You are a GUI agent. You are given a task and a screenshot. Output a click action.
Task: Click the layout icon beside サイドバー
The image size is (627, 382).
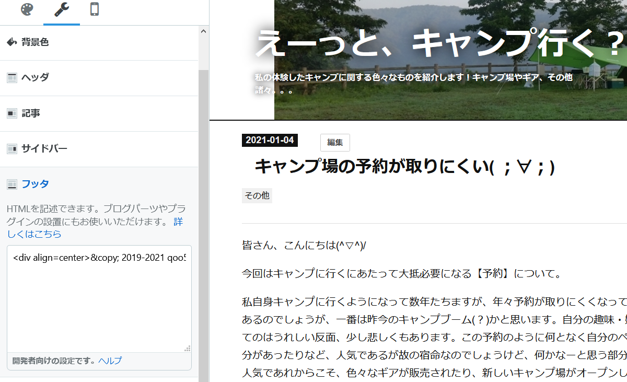tap(12, 149)
